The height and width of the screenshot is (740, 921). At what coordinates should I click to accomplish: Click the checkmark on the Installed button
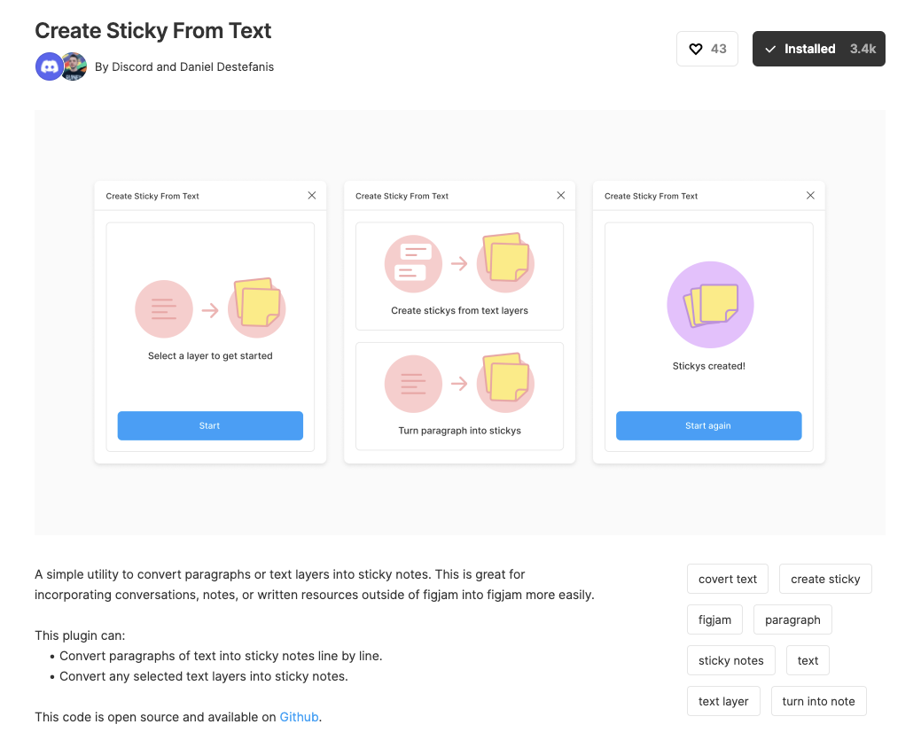[x=770, y=49]
